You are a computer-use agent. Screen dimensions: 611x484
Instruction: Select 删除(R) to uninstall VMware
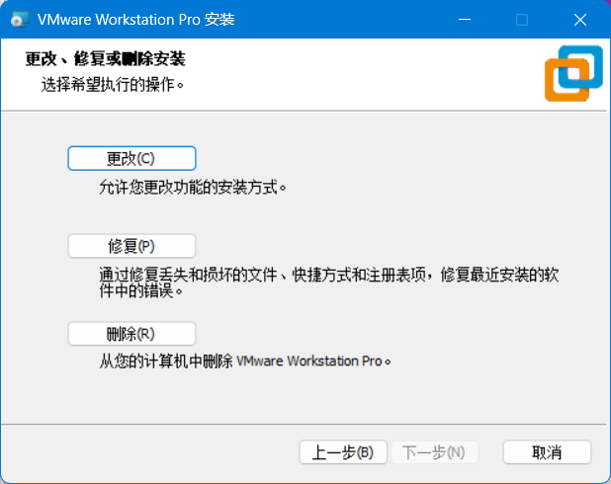131,334
